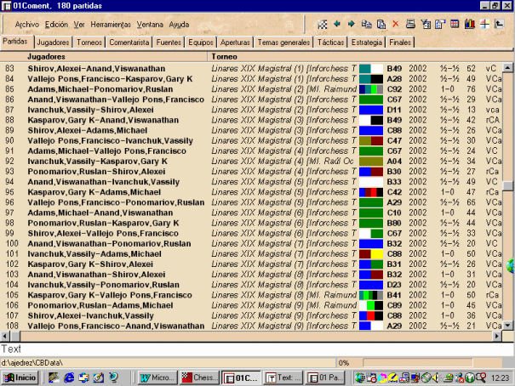The width and height of the screenshot is (515, 386).
Task: Click the chessboard icon in the toolbar
Action: (x=323, y=24)
